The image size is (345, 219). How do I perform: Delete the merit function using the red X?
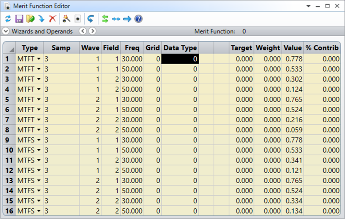[52, 19]
